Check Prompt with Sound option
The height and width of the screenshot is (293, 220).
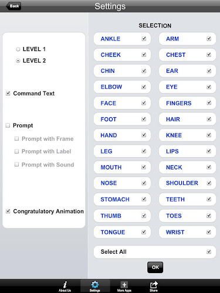pos(17,165)
